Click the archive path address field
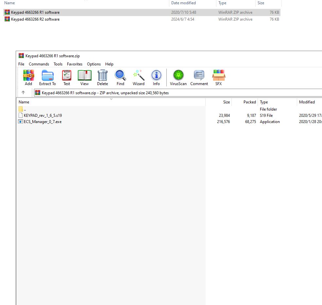 point(178,93)
